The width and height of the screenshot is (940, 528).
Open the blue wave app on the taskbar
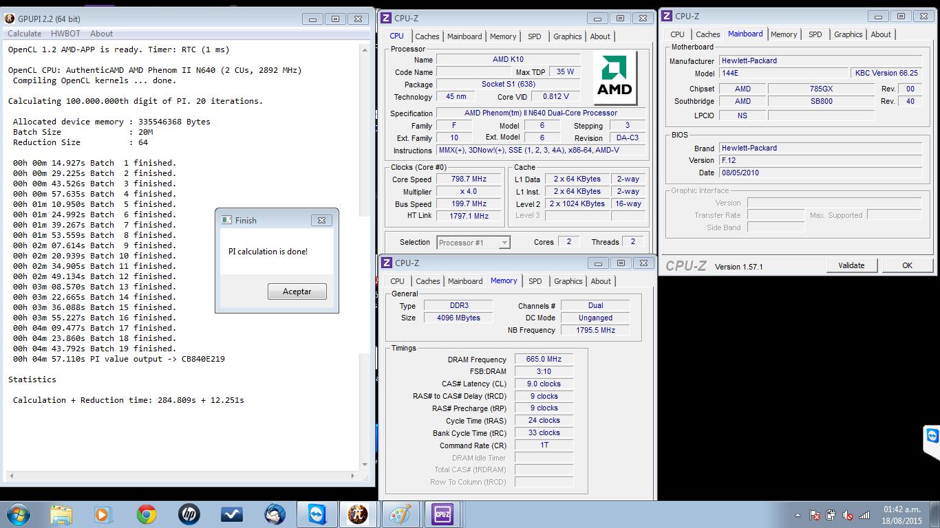(231, 514)
